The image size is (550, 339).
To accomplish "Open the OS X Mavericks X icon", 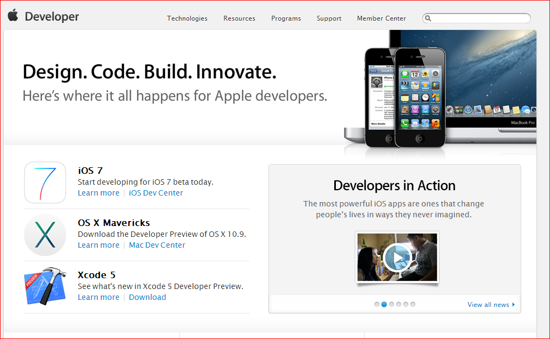I will pyautogui.click(x=45, y=235).
